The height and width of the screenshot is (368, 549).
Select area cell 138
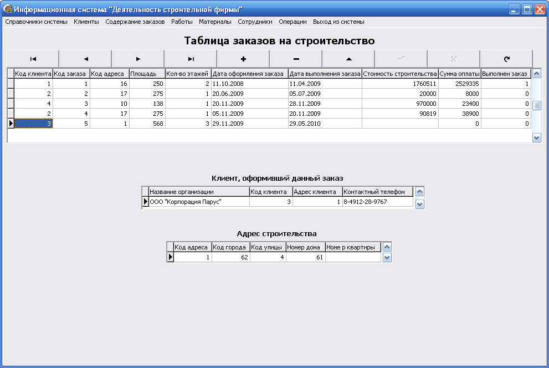(x=147, y=104)
